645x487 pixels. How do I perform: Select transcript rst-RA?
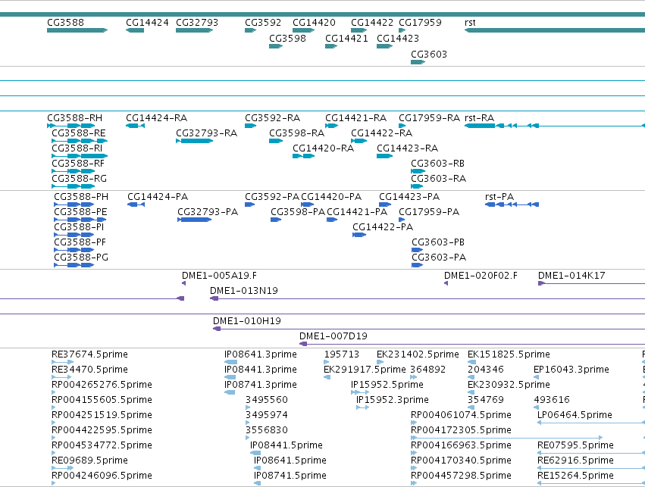pos(555,126)
